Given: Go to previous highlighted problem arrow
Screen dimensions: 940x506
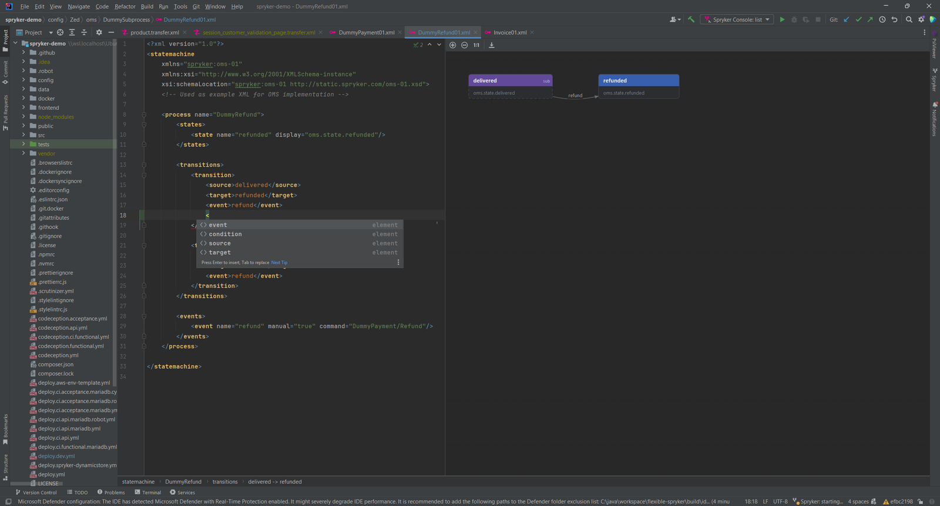Looking at the screenshot, I should pos(429,45).
